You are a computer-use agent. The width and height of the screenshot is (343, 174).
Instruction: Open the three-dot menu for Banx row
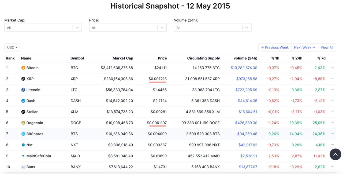point(333,166)
